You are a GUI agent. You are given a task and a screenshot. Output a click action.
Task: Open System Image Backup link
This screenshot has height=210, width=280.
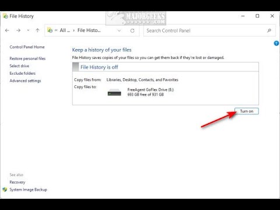point(29,190)
